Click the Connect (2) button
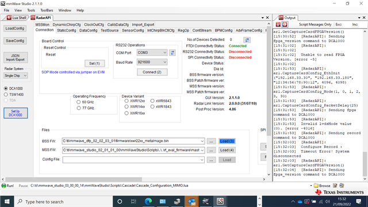This screenshot has height=207, width=368. [x=152, y=72]
